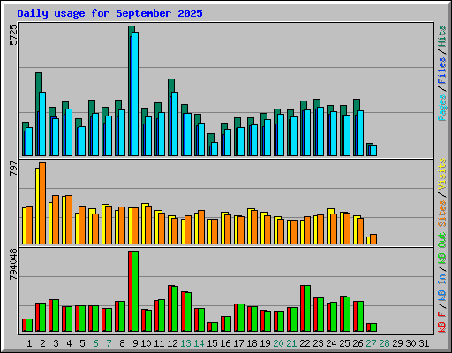Click the 'Files' legend label
452x353 pixels.
pyautogui.click(x=442, y=70)
